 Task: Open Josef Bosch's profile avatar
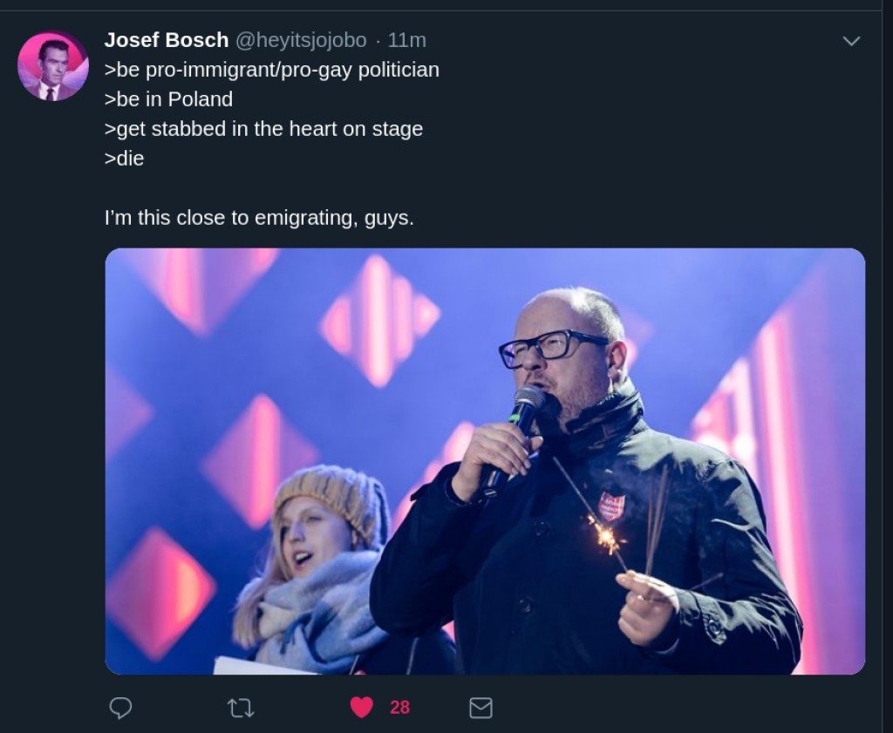pos(52,66)
